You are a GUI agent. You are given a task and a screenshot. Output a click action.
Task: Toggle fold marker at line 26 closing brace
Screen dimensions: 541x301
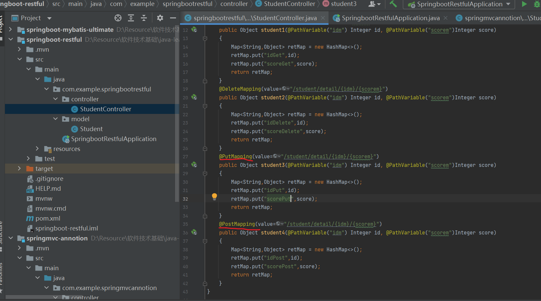pos(205,148)
